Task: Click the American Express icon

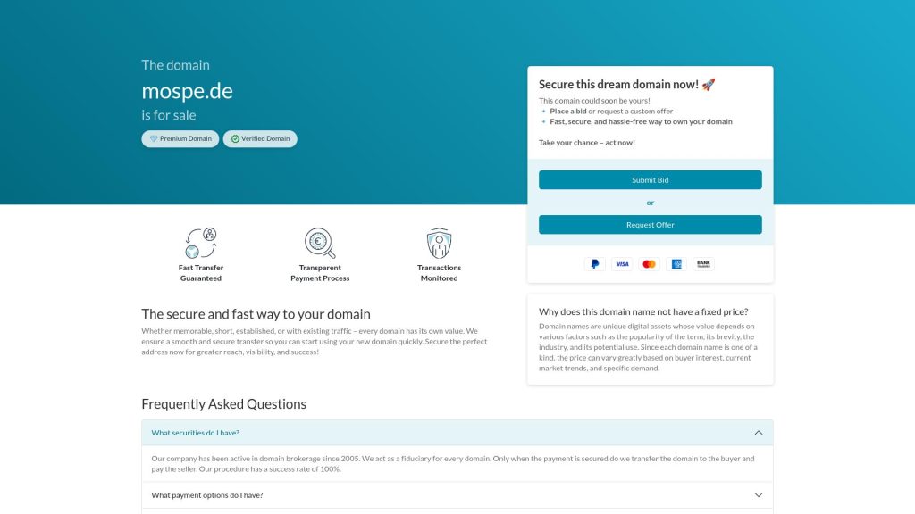Action: (x=676, y=264)
